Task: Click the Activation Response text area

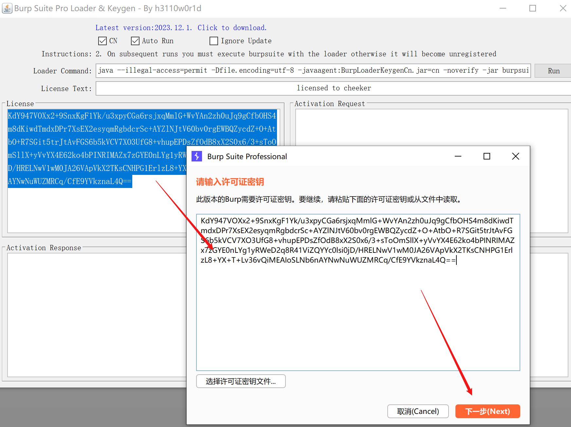Action: click(97, 315)
